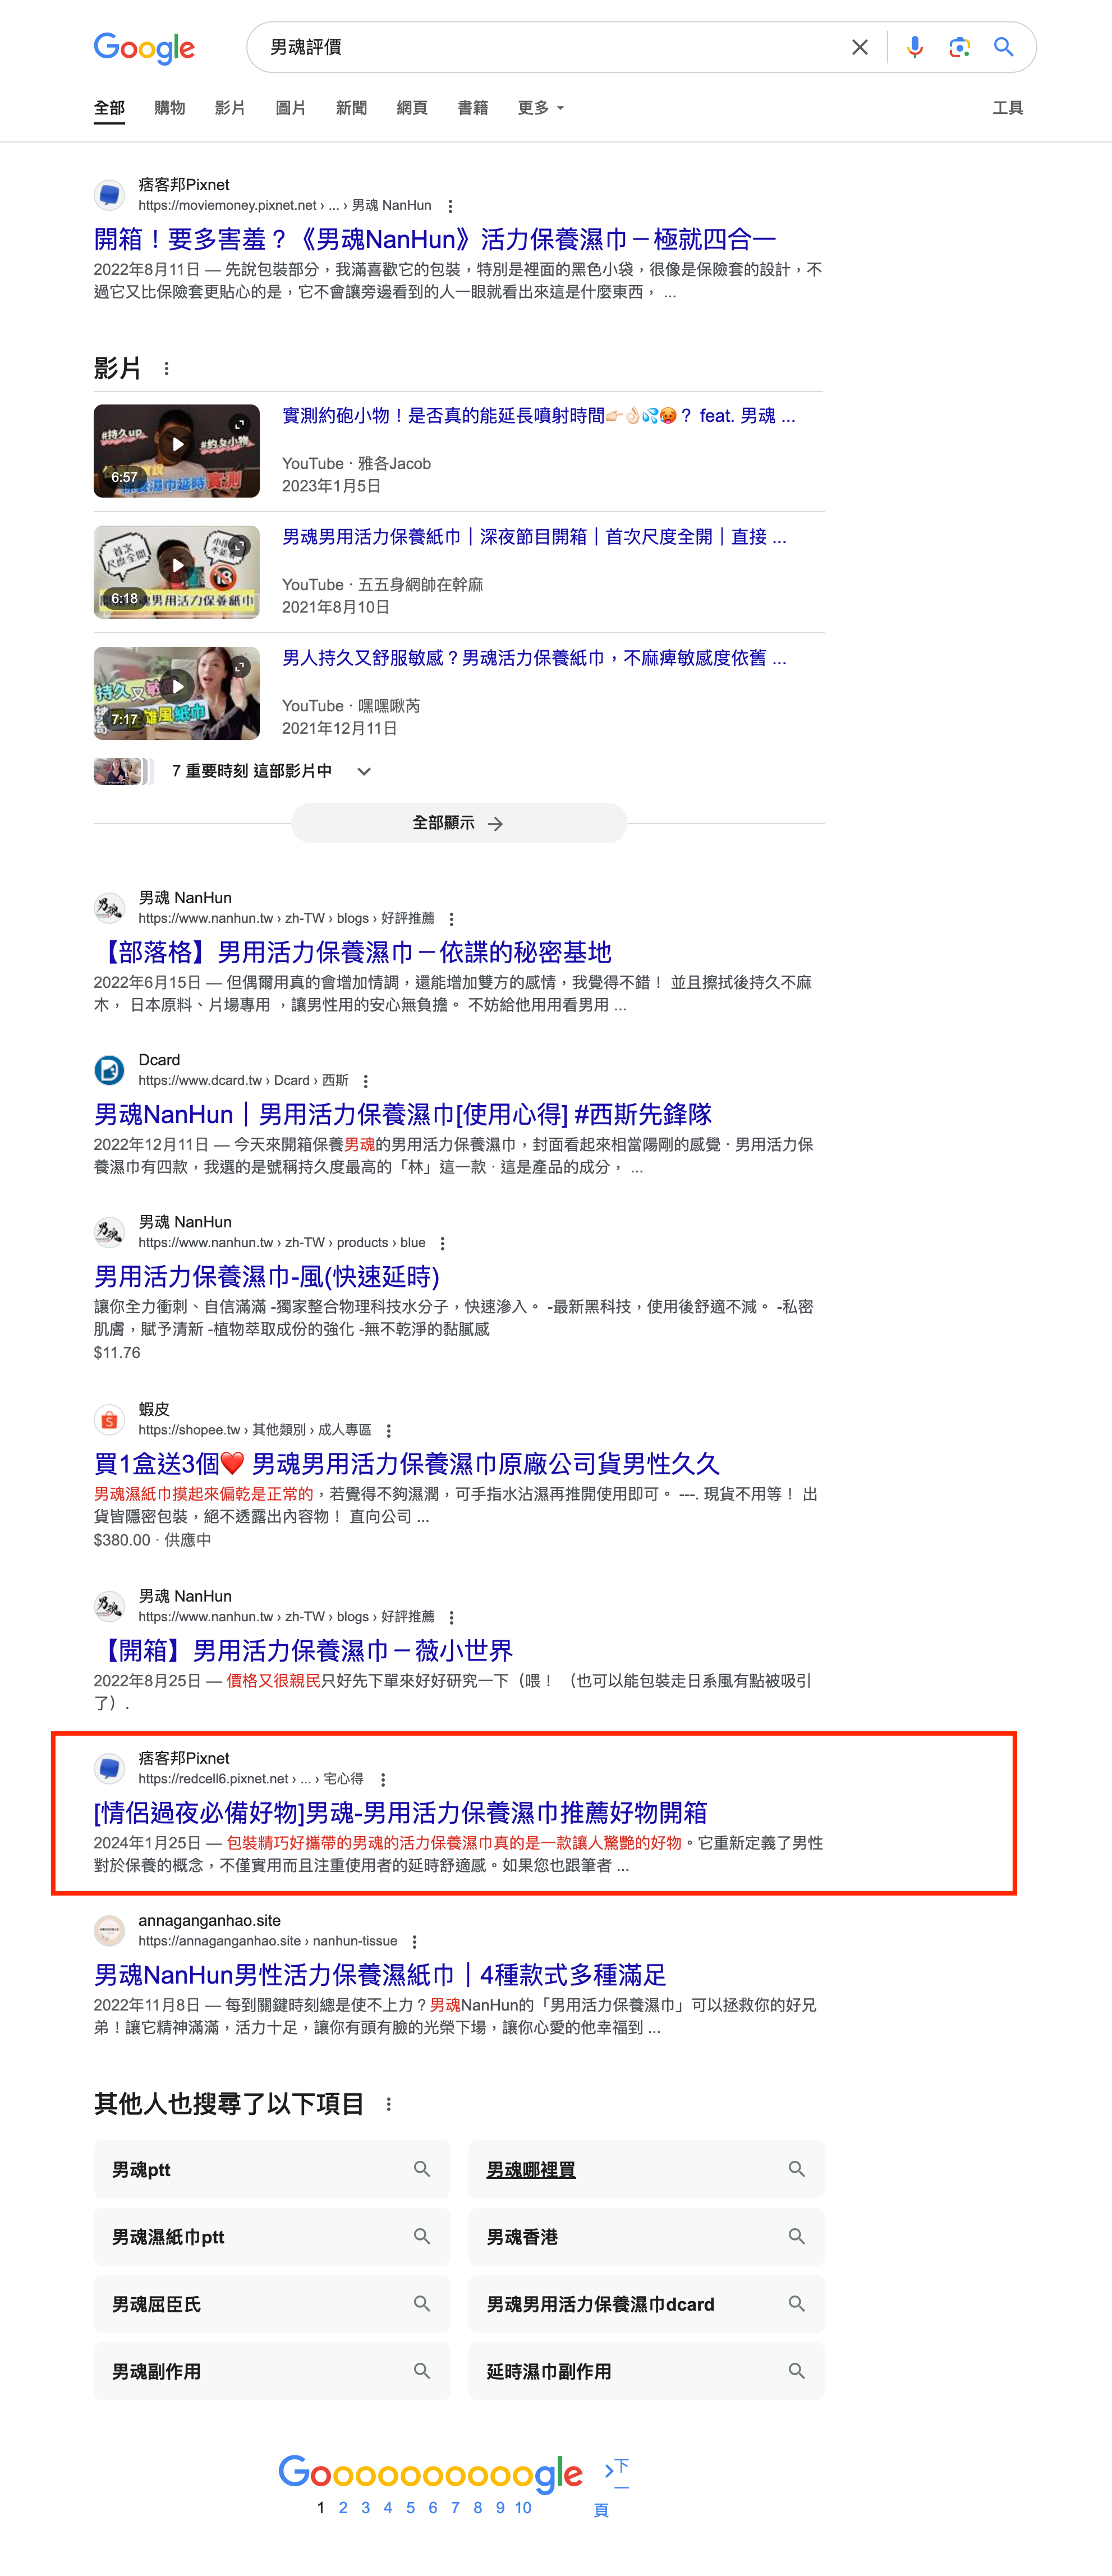
Task: Play the 雅各Jacob video thumbnail
Action: pyautogui.click(x=177, y=451)
